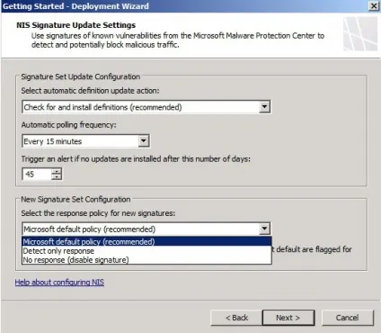Click the 'Automatic polling frequency:' label
The image size is (381, 333).
pyautogui.click(x=68, y=125)
